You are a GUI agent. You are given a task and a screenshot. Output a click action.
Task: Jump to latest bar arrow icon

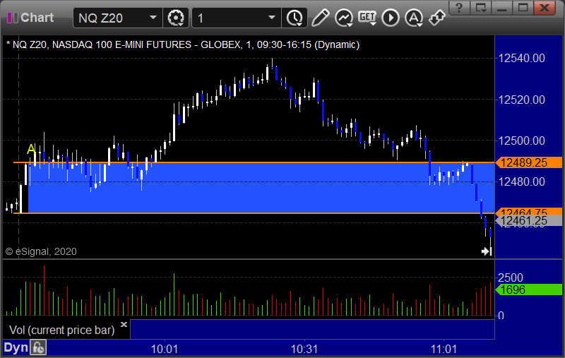pyautogui.click(x=487, y=251)
